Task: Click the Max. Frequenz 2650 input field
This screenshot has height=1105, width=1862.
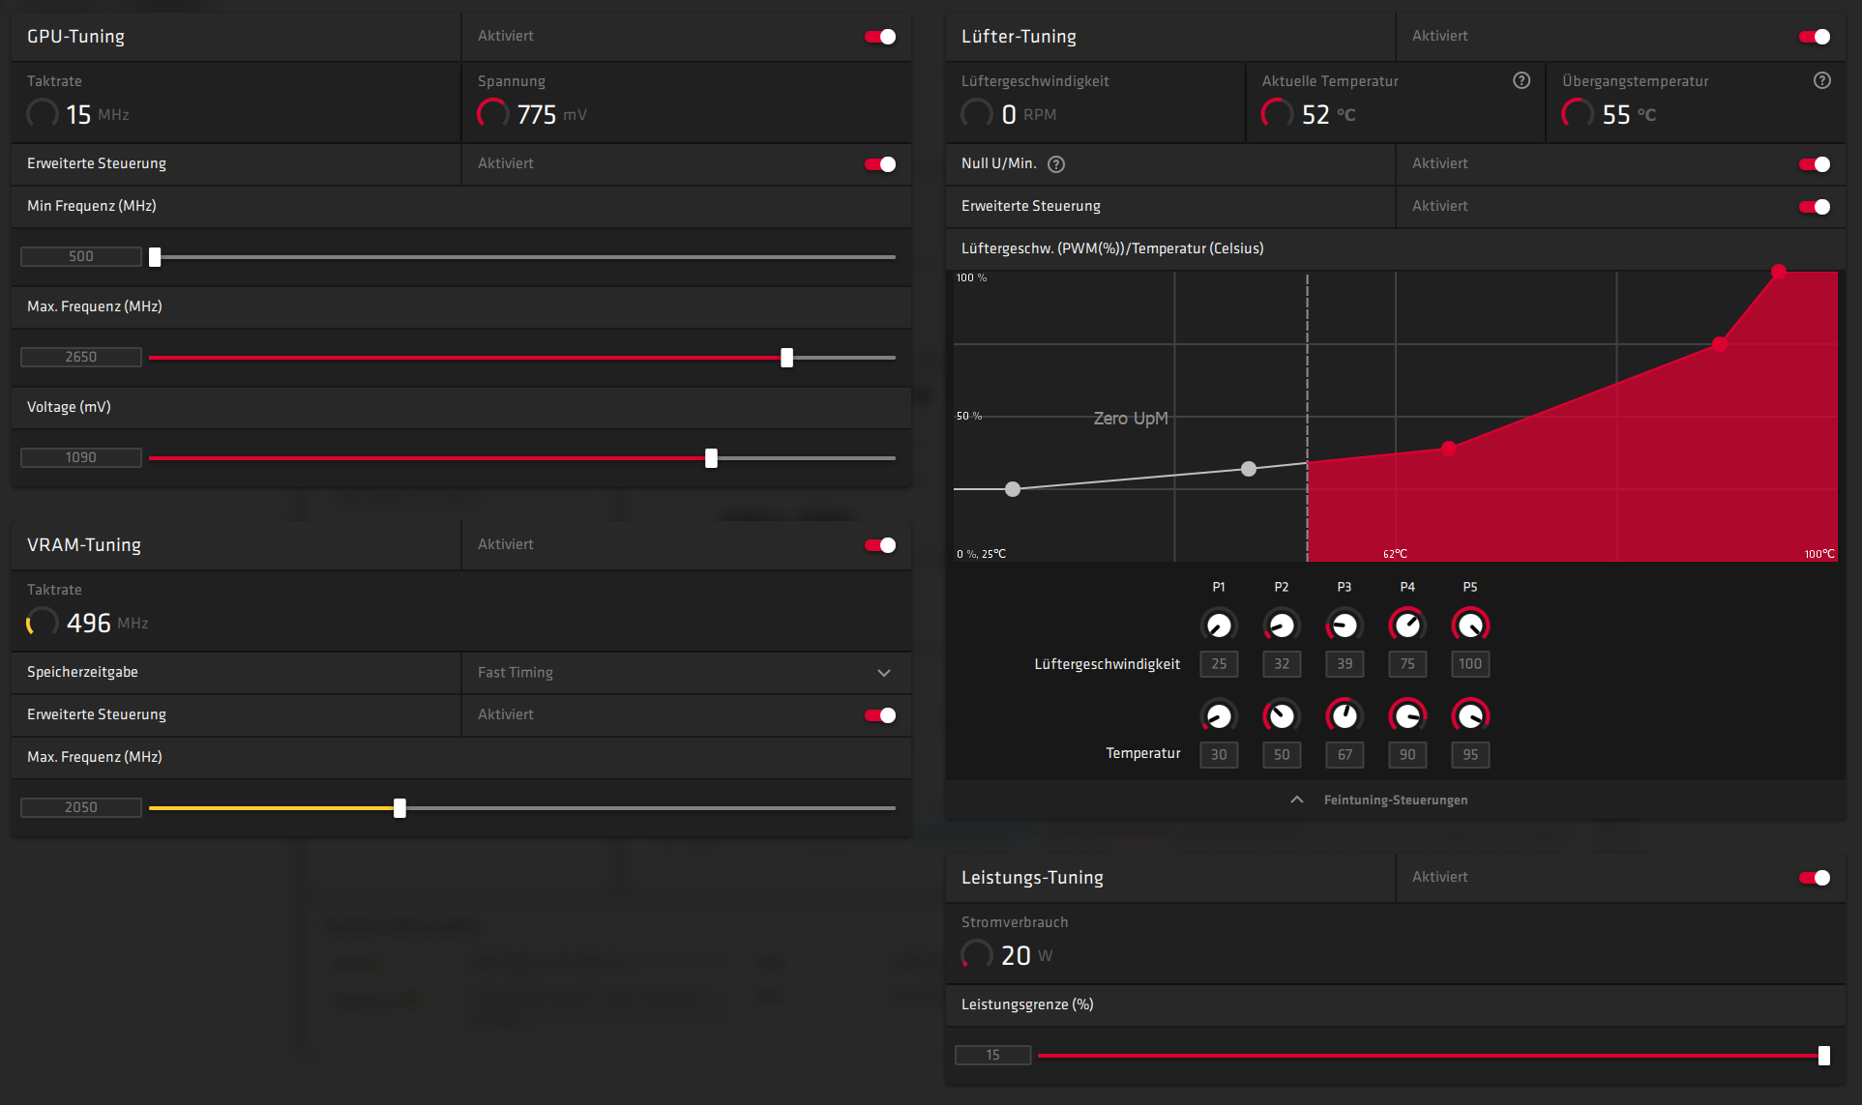Action: coord(81,358)
